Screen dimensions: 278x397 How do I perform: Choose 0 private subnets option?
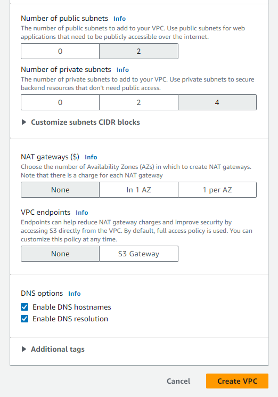pos(60,102)
